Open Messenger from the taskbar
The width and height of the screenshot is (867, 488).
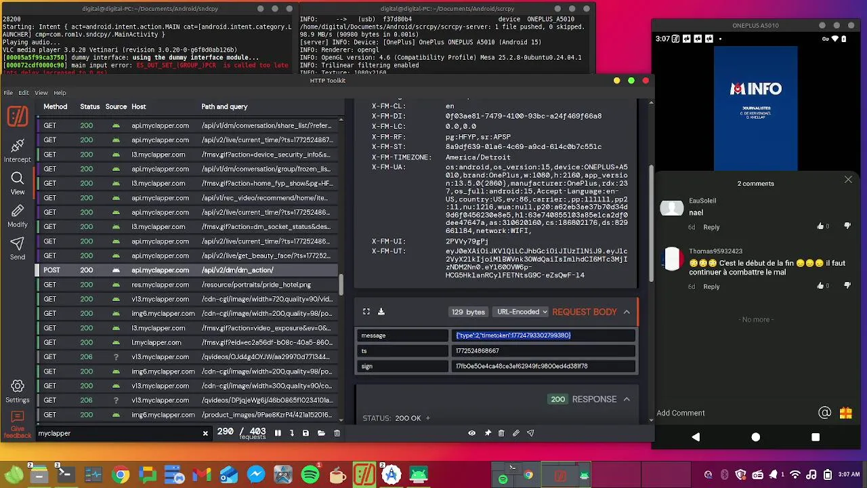click(256, 474)
